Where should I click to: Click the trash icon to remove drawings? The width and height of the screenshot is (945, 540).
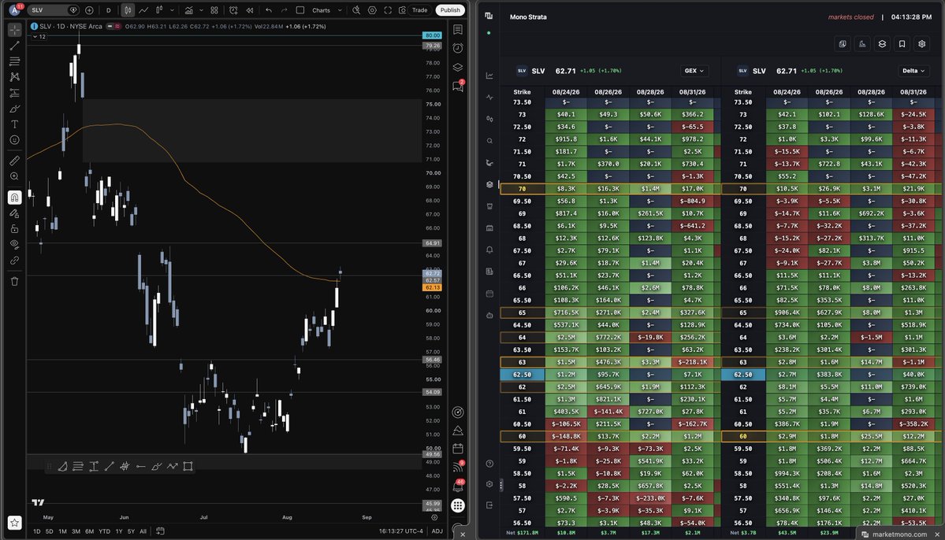click(x=14, y=281)
